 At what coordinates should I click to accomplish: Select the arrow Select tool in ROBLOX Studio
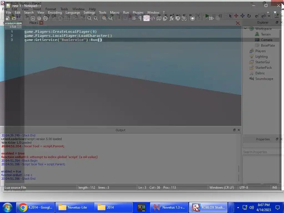230,16
